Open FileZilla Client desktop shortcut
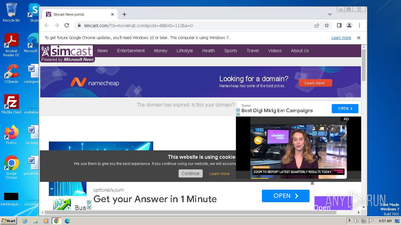 (11, 104)
